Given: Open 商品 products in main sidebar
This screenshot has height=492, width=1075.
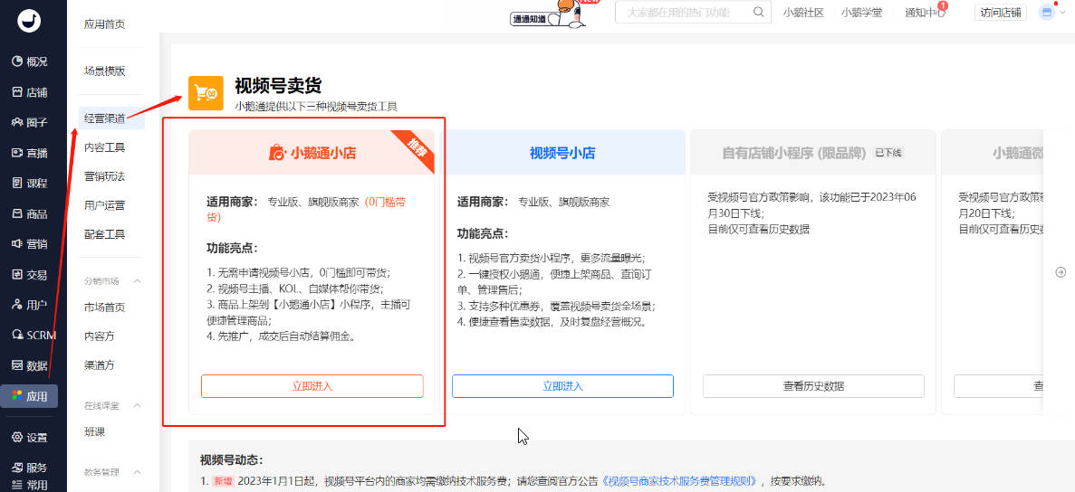Looking at the screenshot, I should (30, 213).
